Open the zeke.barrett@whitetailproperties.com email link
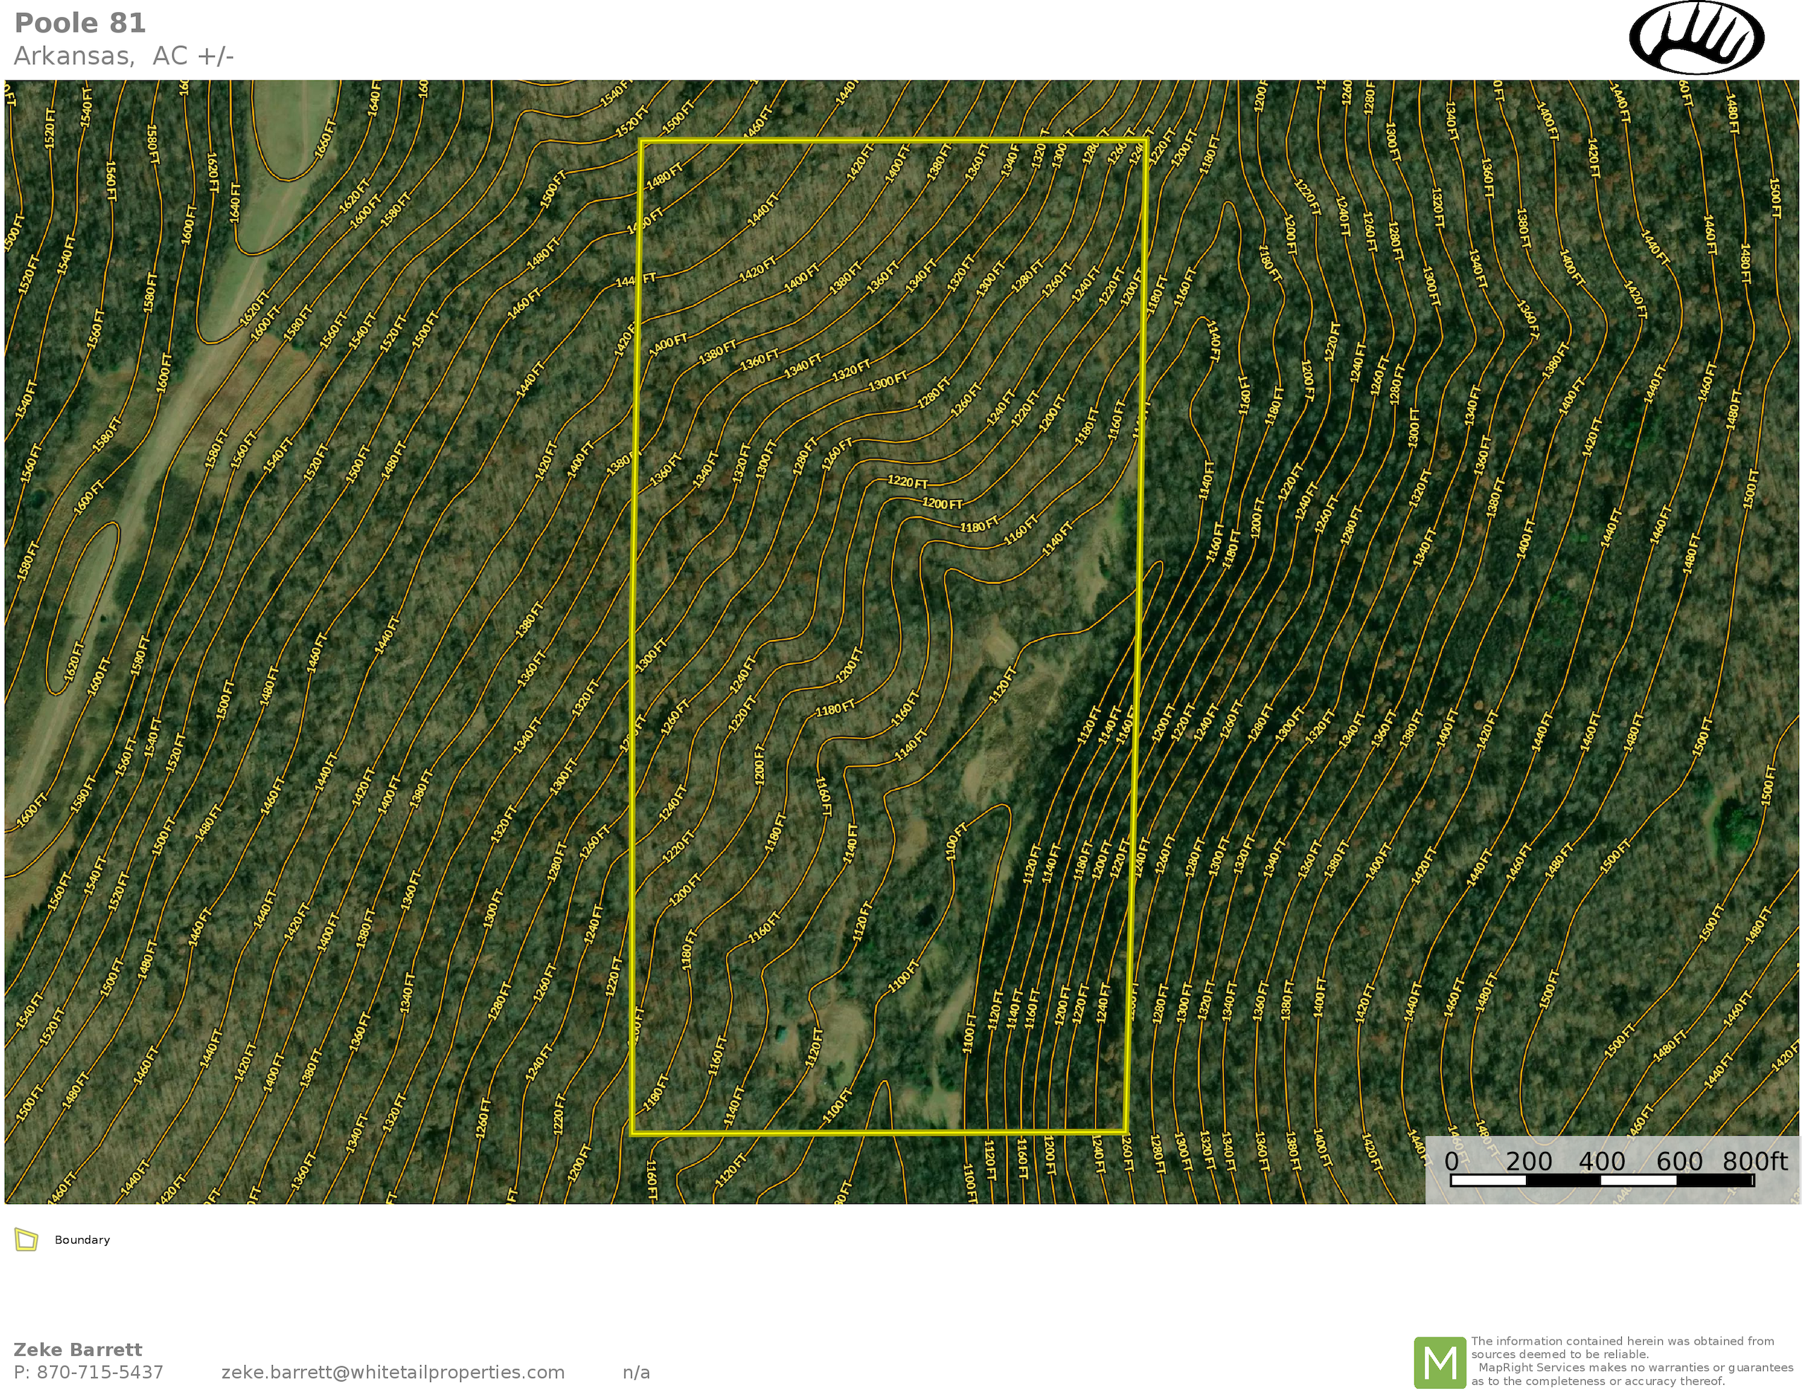 tap(393, 1372)
